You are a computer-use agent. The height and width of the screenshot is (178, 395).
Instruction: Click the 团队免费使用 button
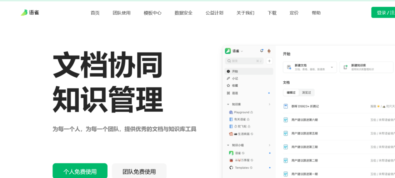point(139,171)
